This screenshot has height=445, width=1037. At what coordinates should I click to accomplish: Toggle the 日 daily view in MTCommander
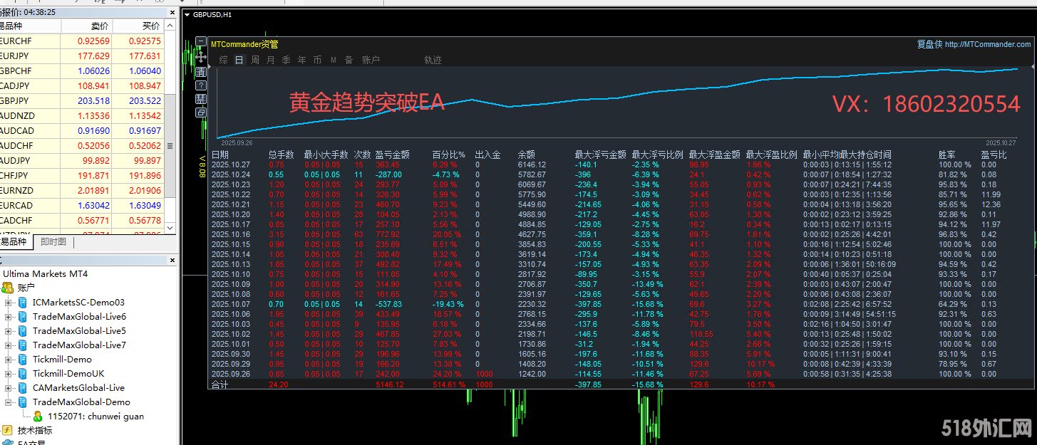click(239, 60)
